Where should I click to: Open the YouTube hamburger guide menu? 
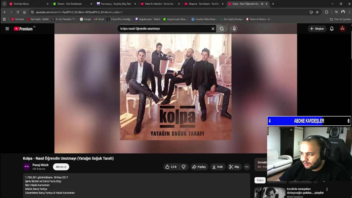(7, 29)
